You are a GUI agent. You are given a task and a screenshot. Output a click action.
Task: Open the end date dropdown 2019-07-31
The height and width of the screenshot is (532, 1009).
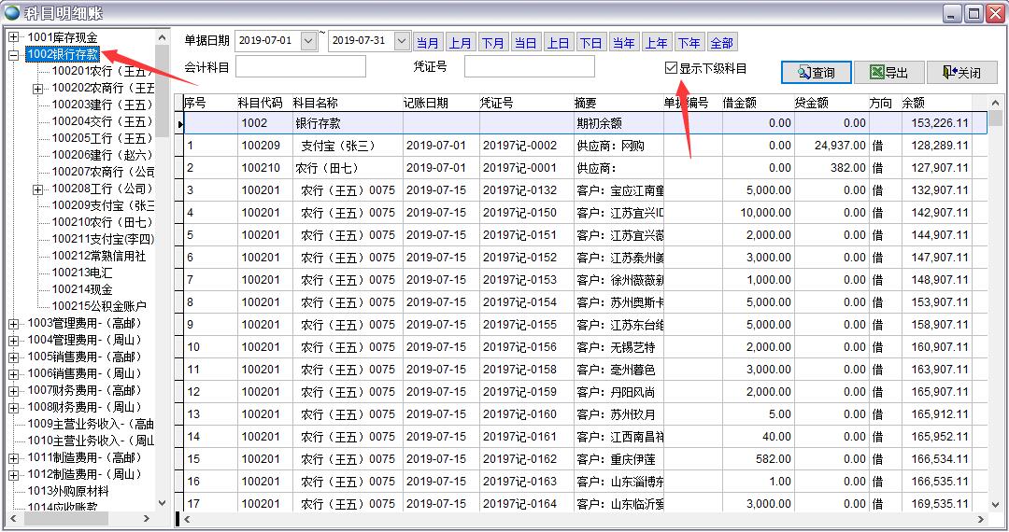point(402,41)
